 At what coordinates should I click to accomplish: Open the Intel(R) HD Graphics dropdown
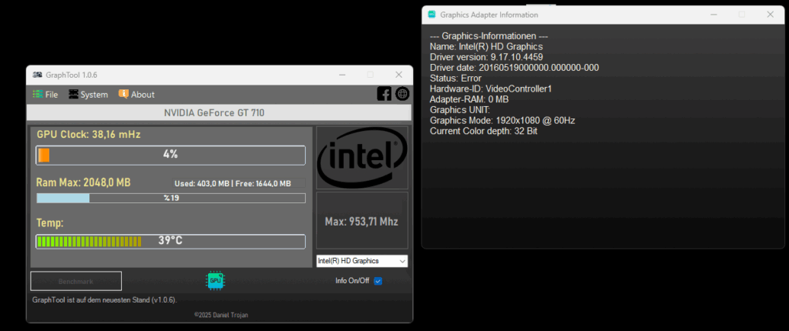pyautogui.click(x=361, y=261)
